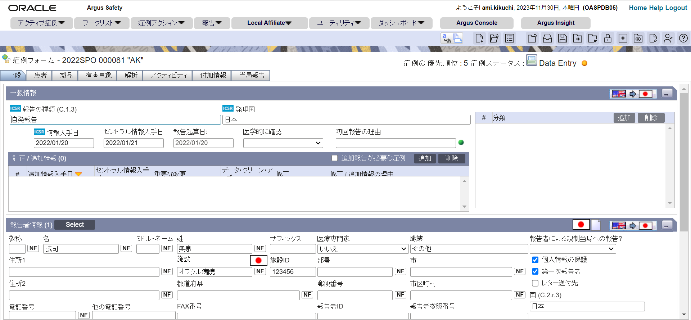
Task: Uncheck the 第一次報告者 checkbox
Action: 535,271
